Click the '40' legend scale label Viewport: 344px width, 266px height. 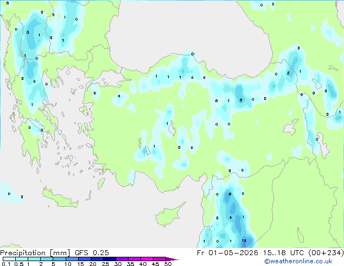coord(143,264)
